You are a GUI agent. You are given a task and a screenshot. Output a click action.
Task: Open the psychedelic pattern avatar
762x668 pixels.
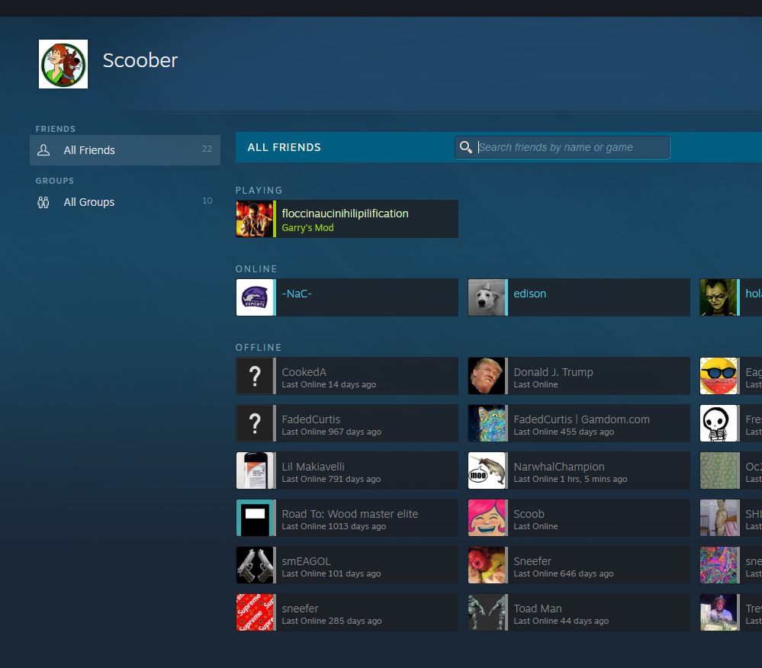pos(719,565)
